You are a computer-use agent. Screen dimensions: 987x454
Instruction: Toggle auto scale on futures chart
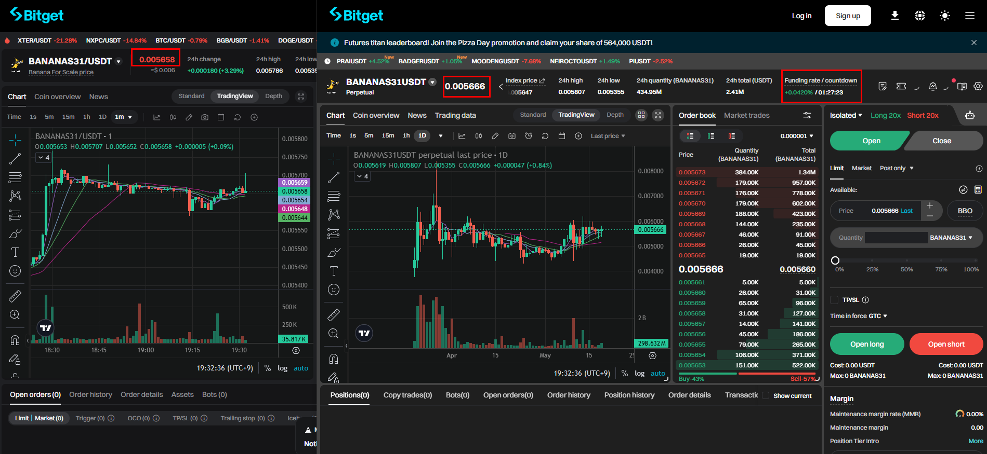(657, 373)
